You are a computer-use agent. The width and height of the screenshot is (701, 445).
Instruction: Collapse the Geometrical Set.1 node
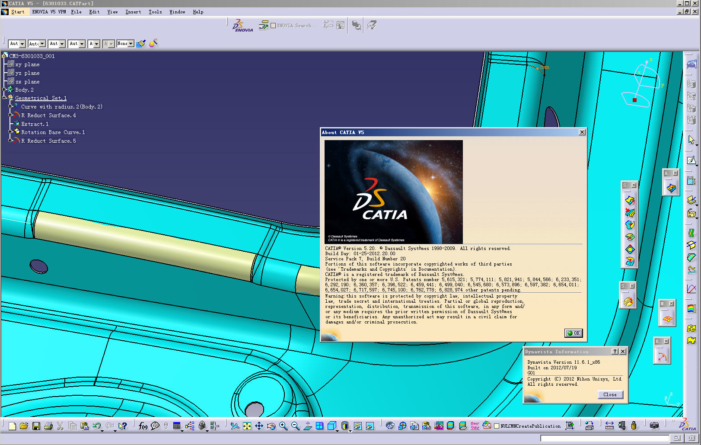tap(4, 98)
